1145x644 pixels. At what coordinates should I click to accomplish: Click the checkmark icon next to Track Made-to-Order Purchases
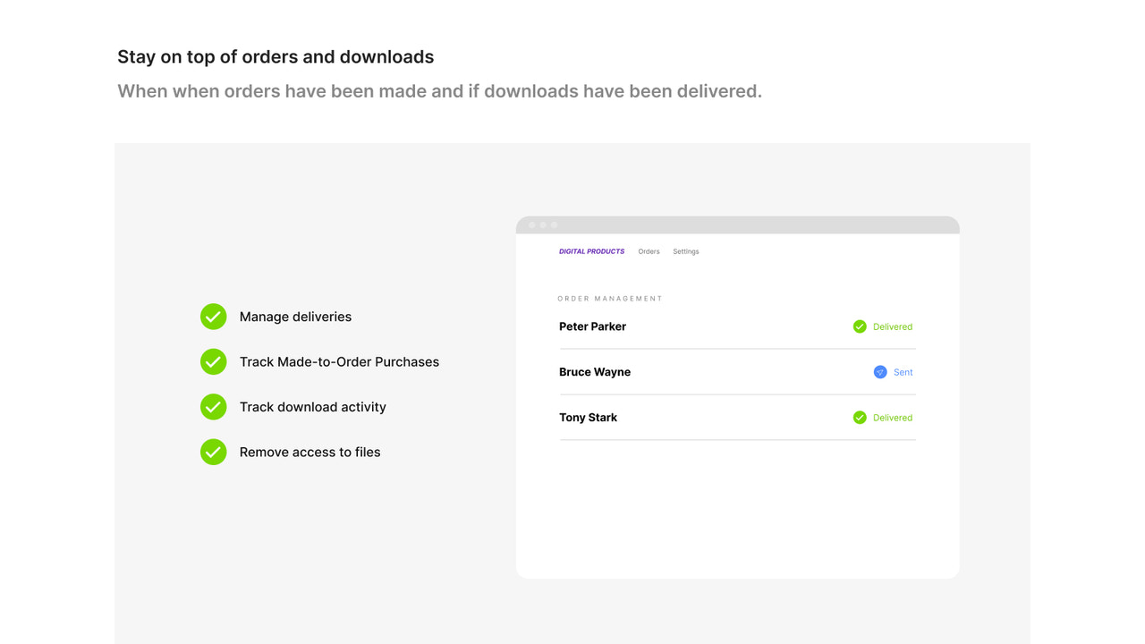coord(213,361)
